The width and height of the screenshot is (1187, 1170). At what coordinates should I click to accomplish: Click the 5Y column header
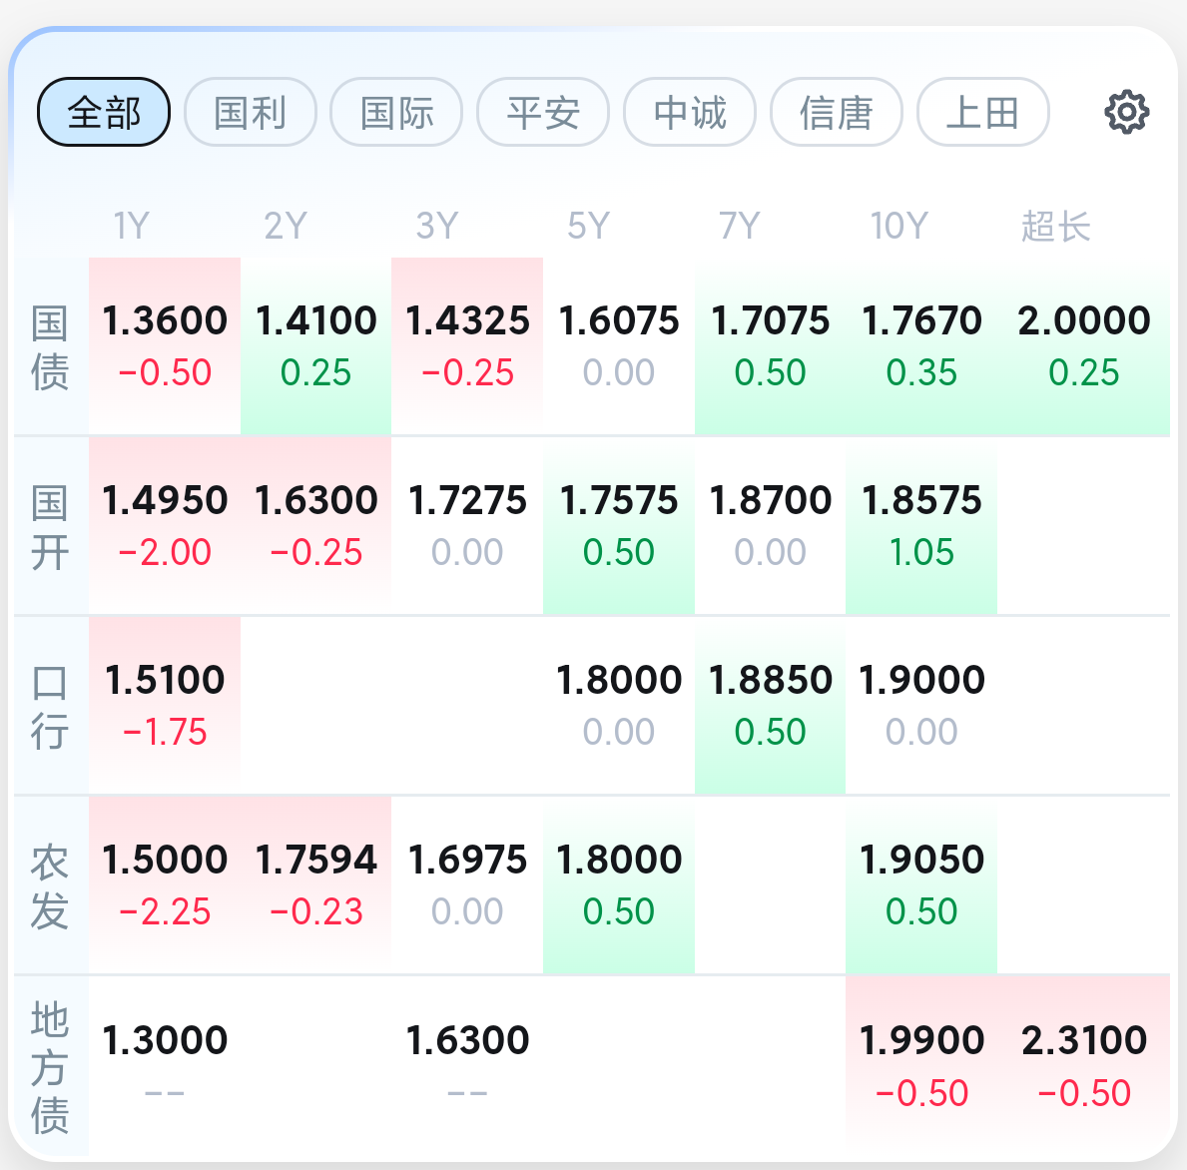588,226
